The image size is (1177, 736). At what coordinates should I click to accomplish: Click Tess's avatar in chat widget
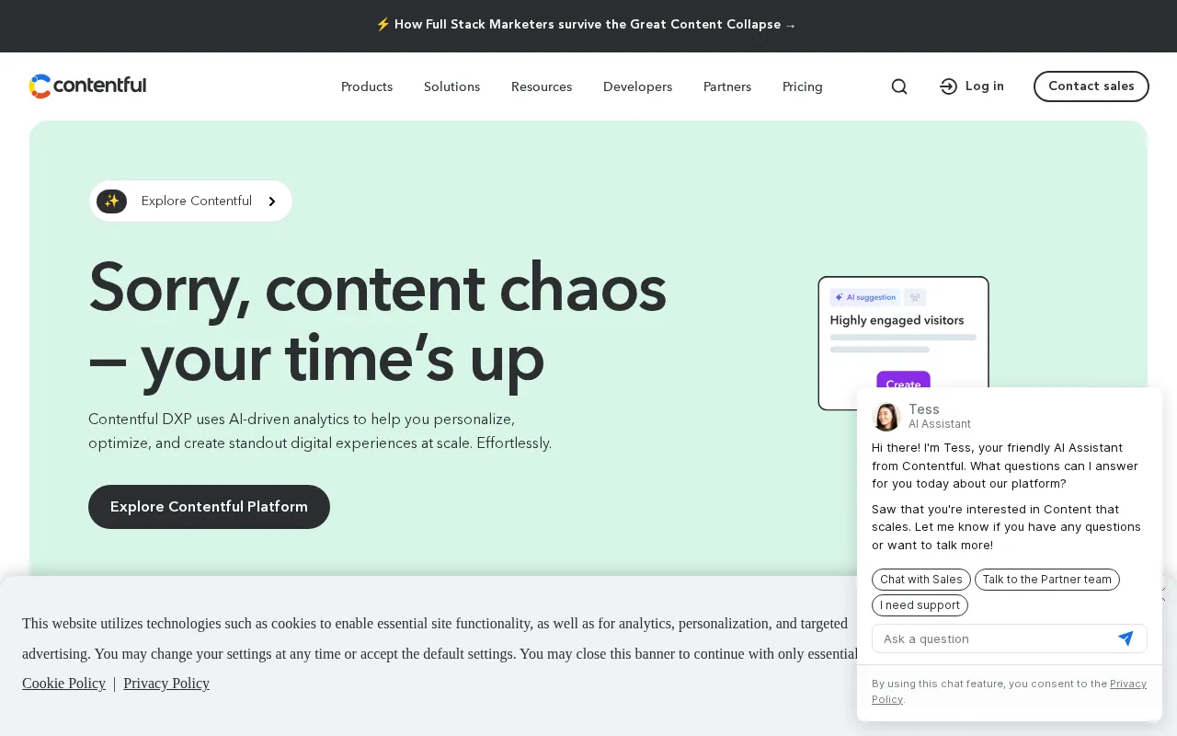(x=886, y=417)
